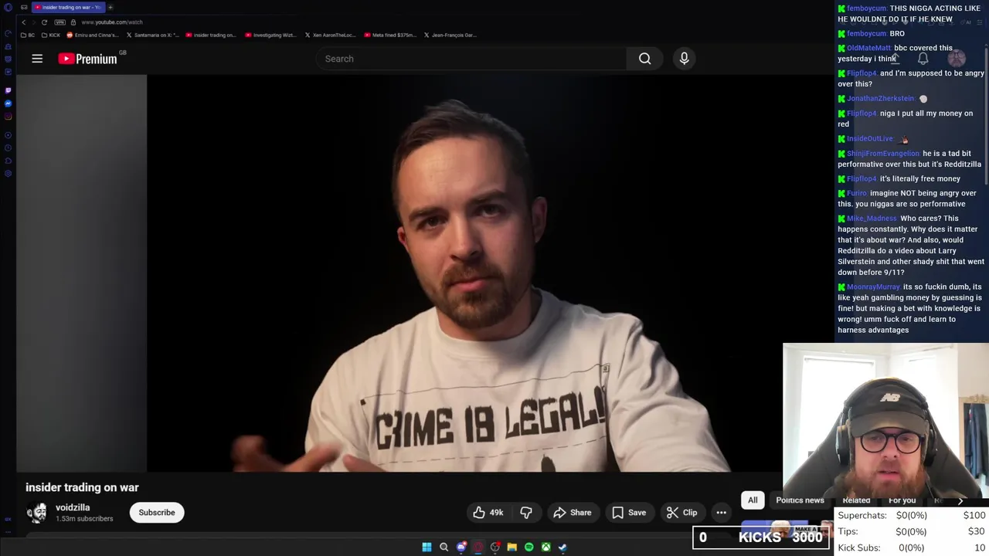The width and height of the screenshot is (989, 556).
Task: Open File Explorer from taskbar
Action: (x=511, y=547)
